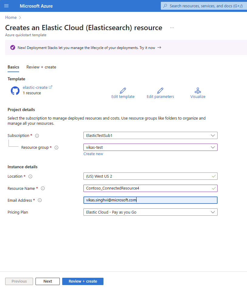This screenshot has width=247, height=289.
Task: Click the Visualize diagram icon
Action: 198,90
